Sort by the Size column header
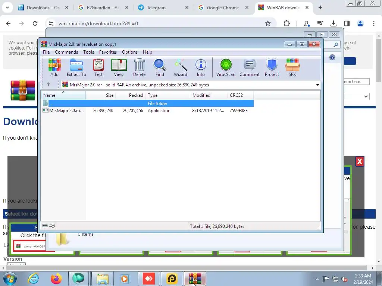Image resolution: width=382 pixels, height=286 pixels. pos(100,95)
